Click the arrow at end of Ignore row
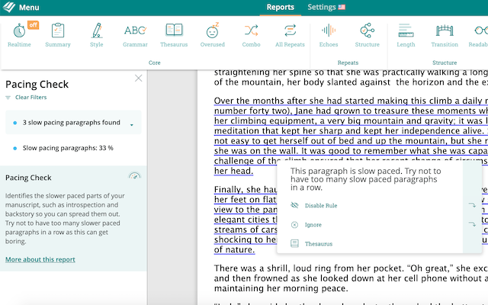The image size is (488, 305). point(472,224)
